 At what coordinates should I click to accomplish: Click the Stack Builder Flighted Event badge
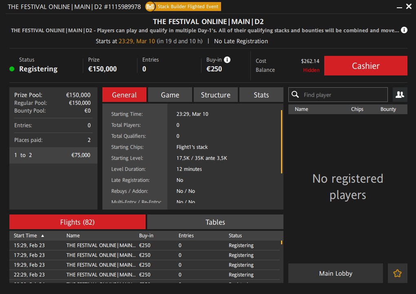[x=184, y=7]
